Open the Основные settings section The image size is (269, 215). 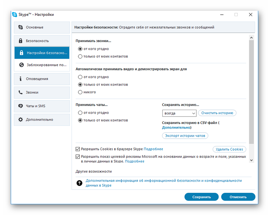(42, 27)
